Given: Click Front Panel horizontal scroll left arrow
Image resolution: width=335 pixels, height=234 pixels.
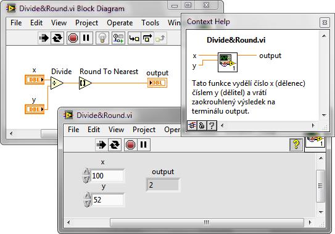Looking at the screenshot, I should coord(68,222).
